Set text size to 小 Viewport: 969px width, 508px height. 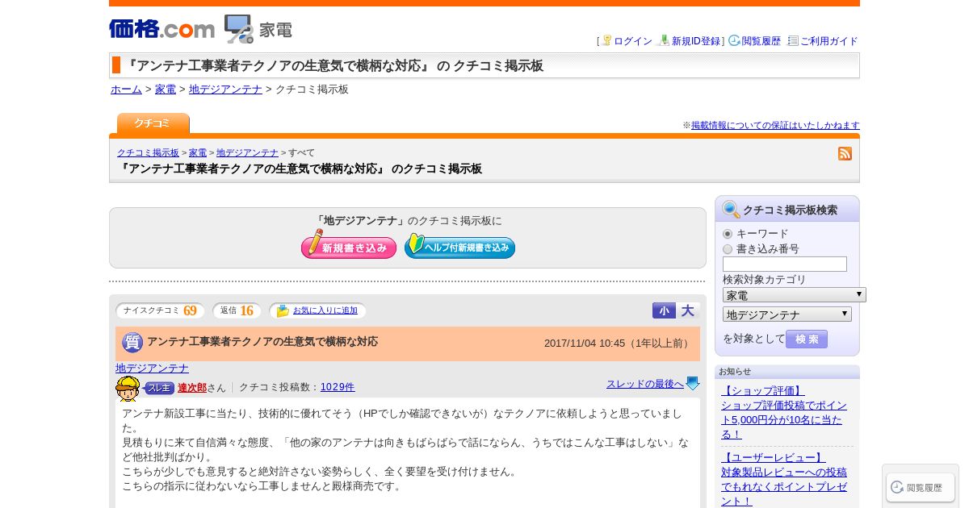click(x=664, y=310)
